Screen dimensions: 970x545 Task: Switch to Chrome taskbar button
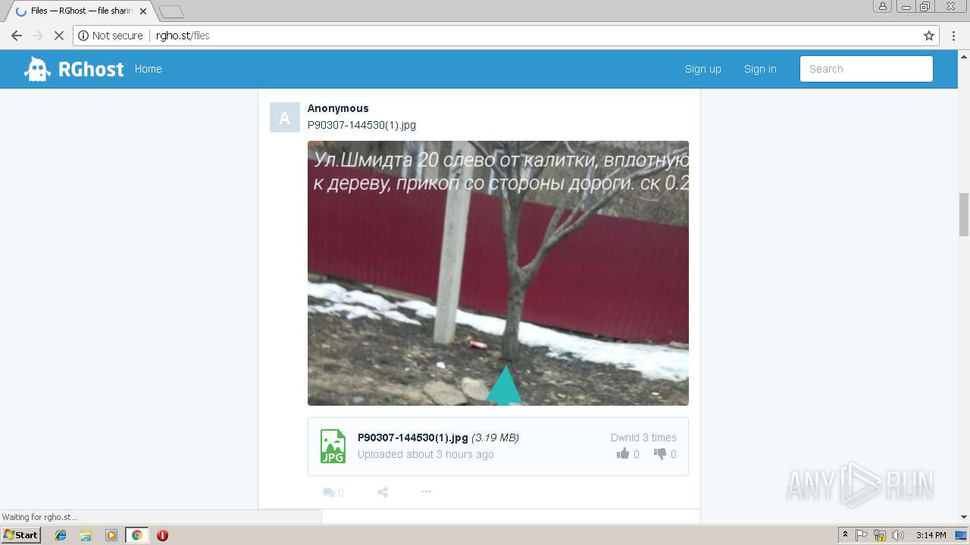tap(136, 535)
